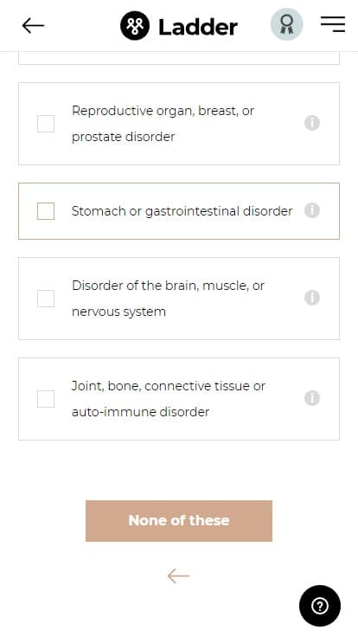
Task: Open the help question mark button
Action: click(x=320, y=606)
